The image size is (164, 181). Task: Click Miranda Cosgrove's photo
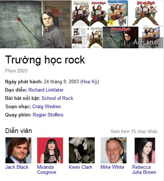point(50,150)
